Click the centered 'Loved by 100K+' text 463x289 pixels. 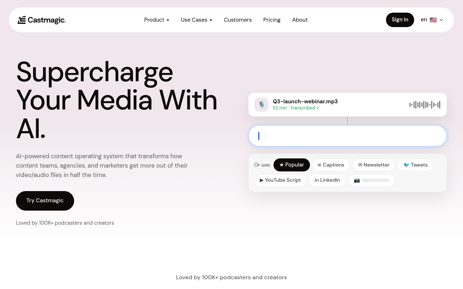tap(231, 277)
